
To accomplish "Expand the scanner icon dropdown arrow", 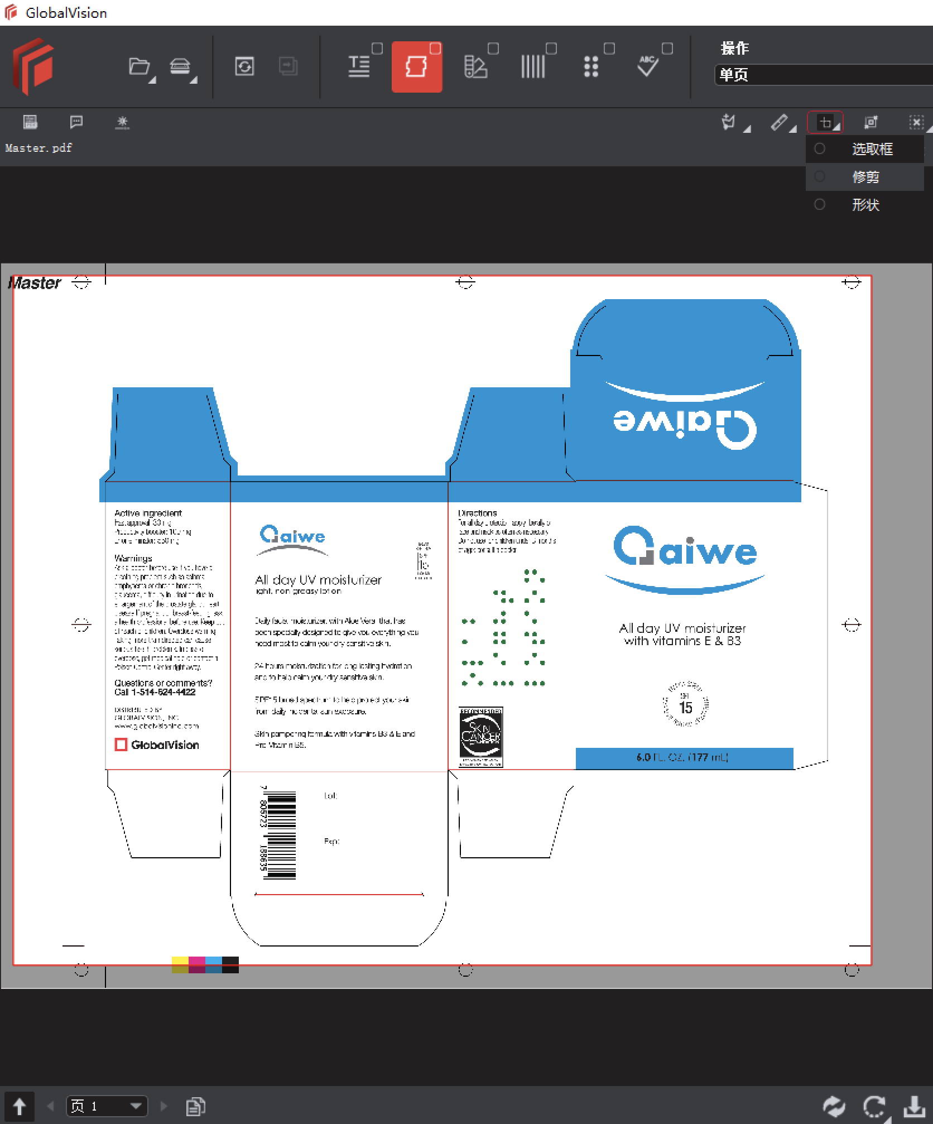I will click(193, 80).
